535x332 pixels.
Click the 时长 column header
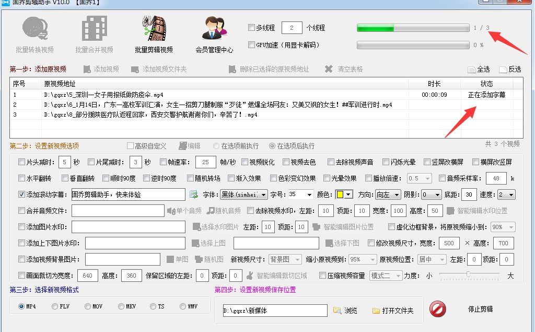pyautogui.click(x=434, y=84)
